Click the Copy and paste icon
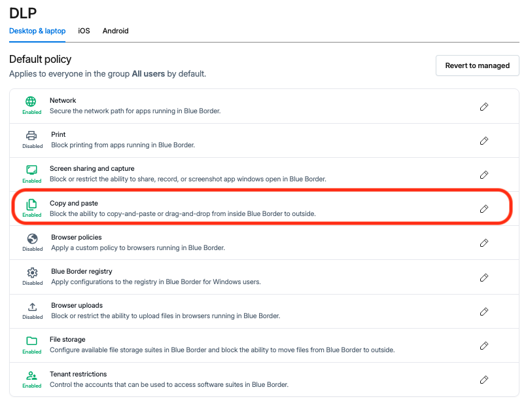The image size is (526, 402). 31,204
